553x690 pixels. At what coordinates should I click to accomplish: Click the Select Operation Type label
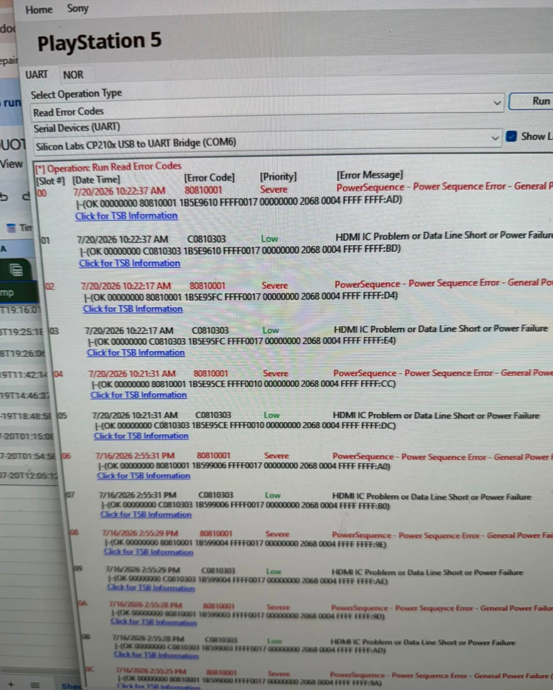pos(76,94)
